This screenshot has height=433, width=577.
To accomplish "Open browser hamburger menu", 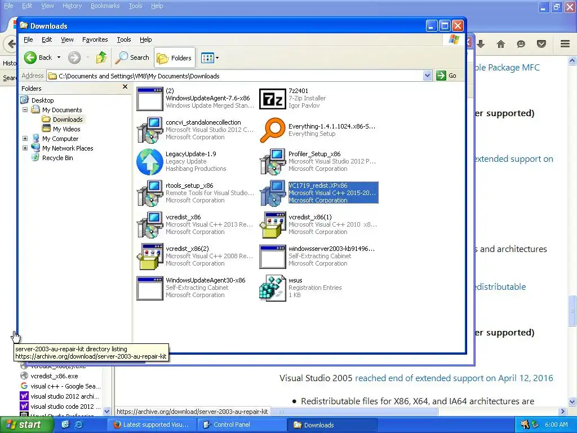I will click(x=565, y=44).
